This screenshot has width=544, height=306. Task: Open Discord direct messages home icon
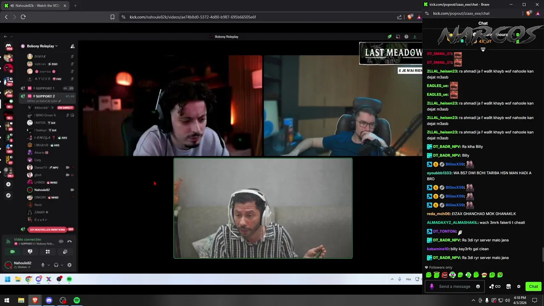[8, 46]
